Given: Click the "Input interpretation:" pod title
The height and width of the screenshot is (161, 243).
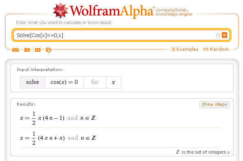Looking at the screenshot, I should (40, 70).
